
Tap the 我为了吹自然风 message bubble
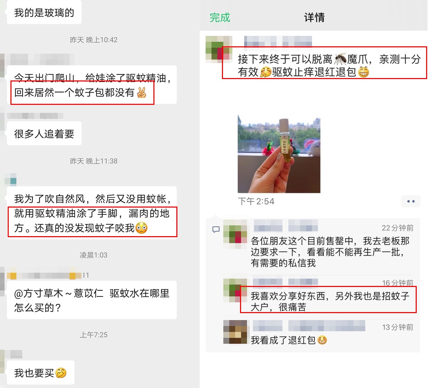click(x=92, y=213)
